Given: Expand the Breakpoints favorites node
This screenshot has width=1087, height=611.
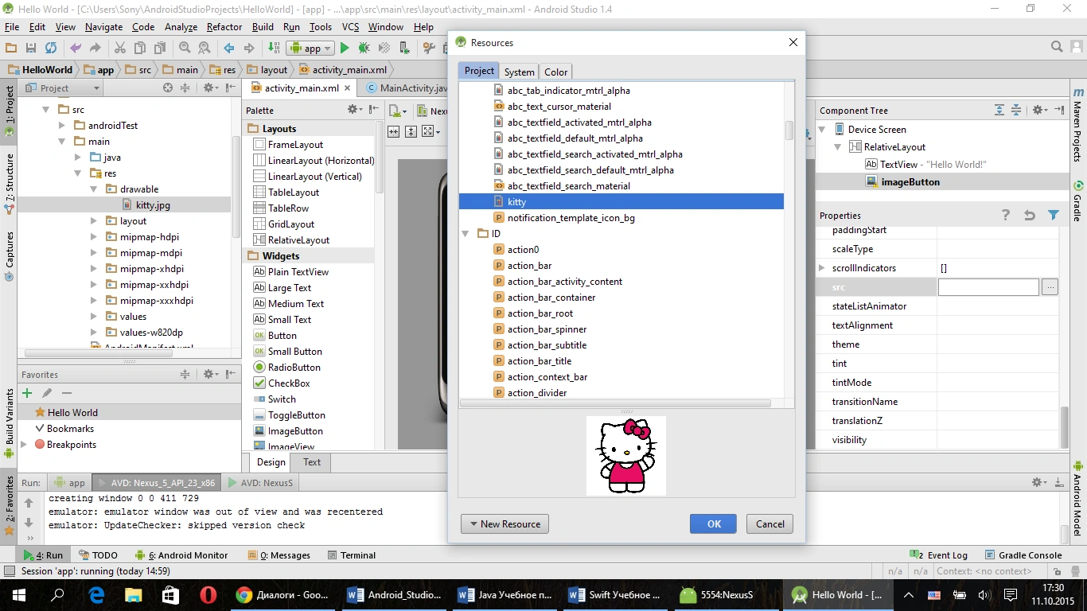Looking at the screenshot, I should tap(25, 445).
